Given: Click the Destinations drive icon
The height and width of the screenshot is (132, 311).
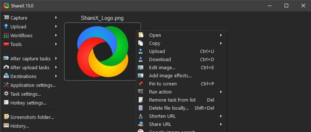Looking at the screenshot, I should pos(6,76).
